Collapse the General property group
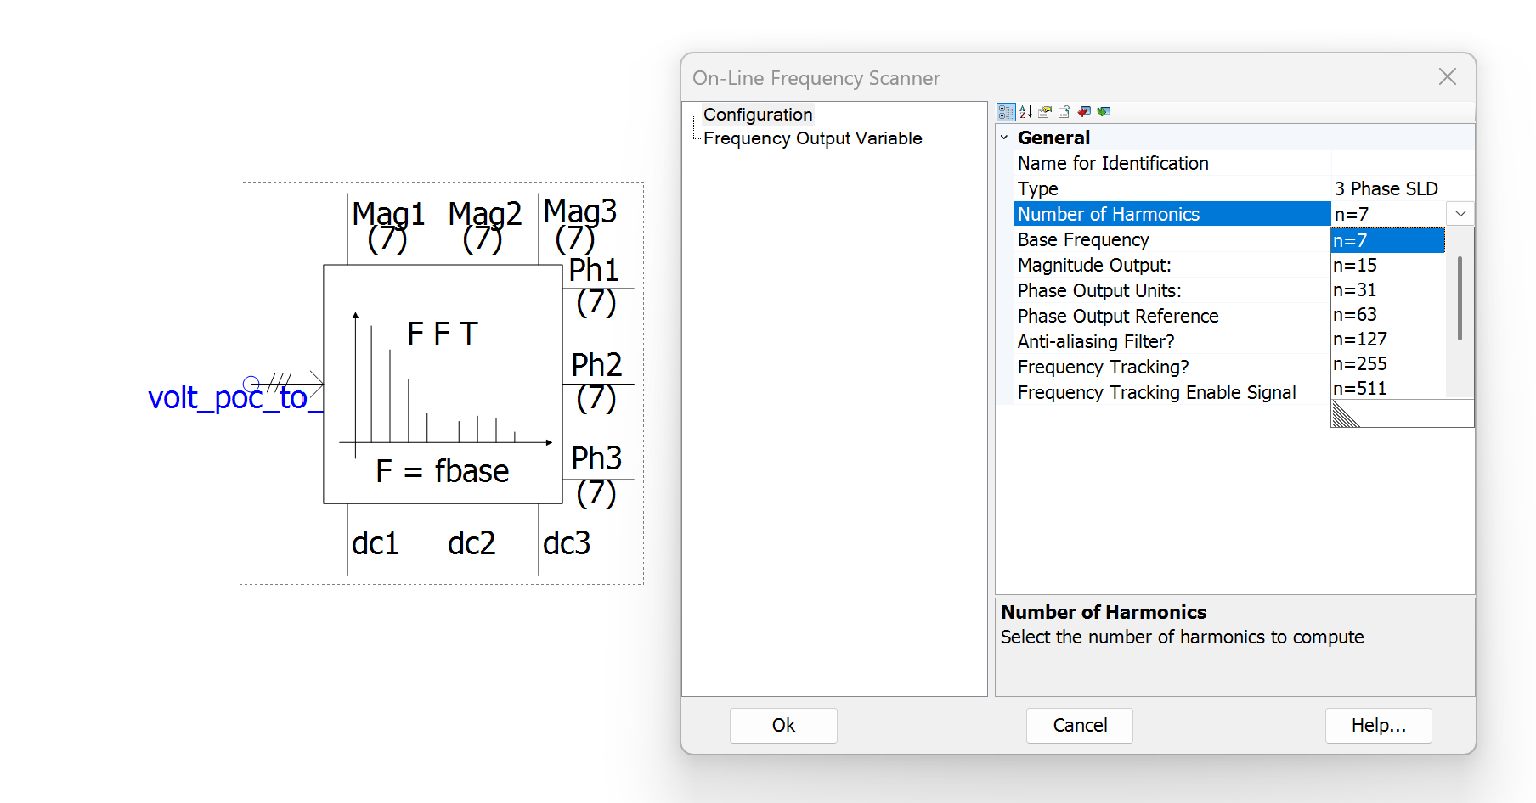The height and width of the screenshot is (803, 1536). 1004,138
